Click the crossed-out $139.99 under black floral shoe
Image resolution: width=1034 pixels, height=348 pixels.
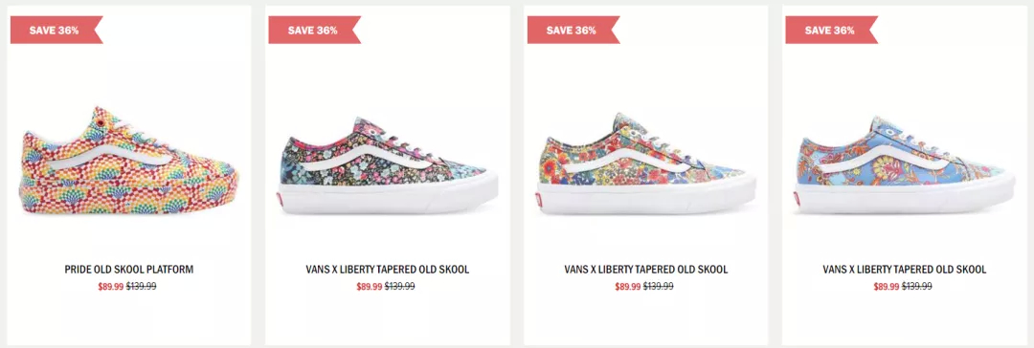399,287
